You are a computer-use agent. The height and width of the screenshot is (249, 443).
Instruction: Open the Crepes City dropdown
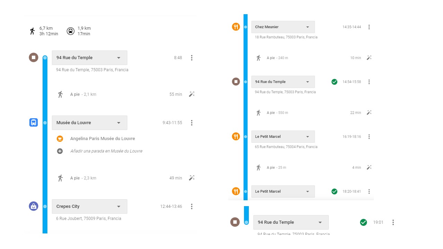(x=90, y=206)
